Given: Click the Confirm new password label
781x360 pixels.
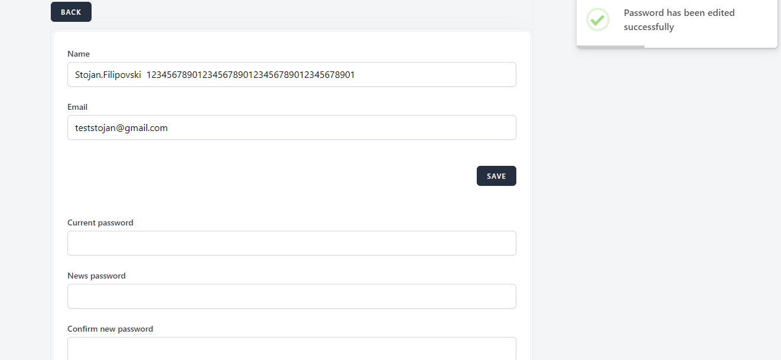Looking at the screenshot, I should coord(110,329).
